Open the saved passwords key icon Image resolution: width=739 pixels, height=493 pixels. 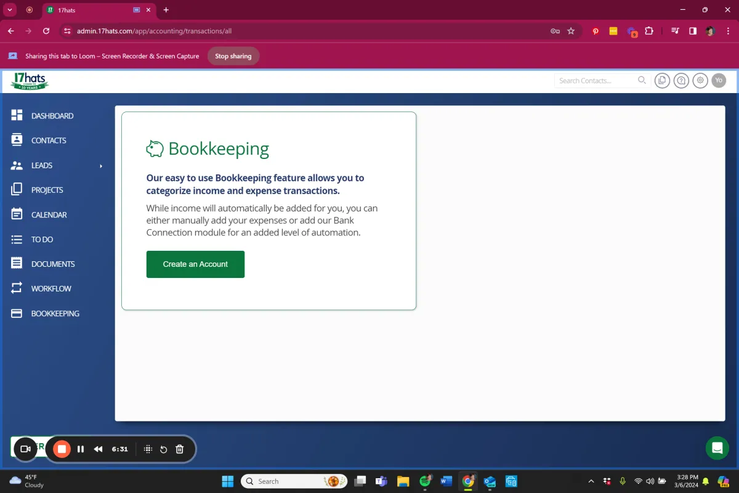coord(555,31)
